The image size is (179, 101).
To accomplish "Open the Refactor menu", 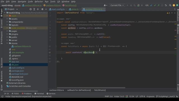I will 39,2.
